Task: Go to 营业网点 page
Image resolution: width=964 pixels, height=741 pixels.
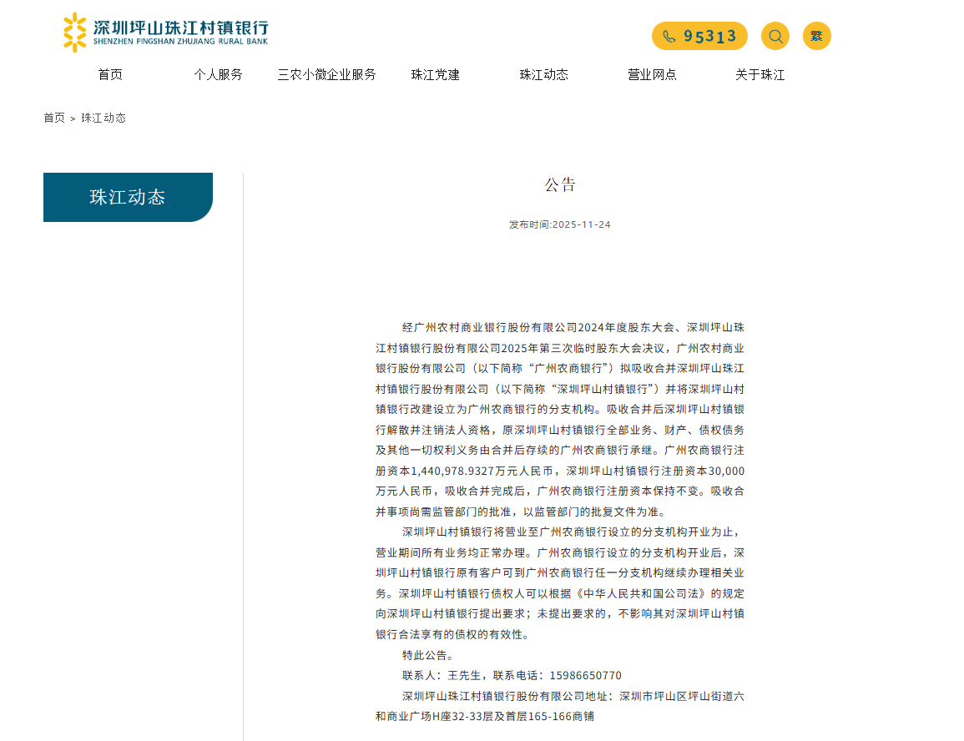Action: pyautogui.click(x=652, y=74)
